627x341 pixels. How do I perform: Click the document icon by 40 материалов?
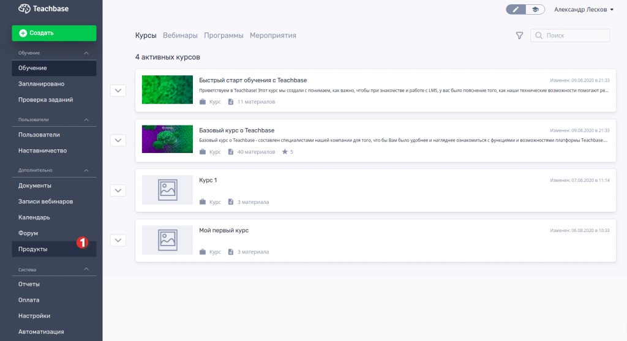231,152
